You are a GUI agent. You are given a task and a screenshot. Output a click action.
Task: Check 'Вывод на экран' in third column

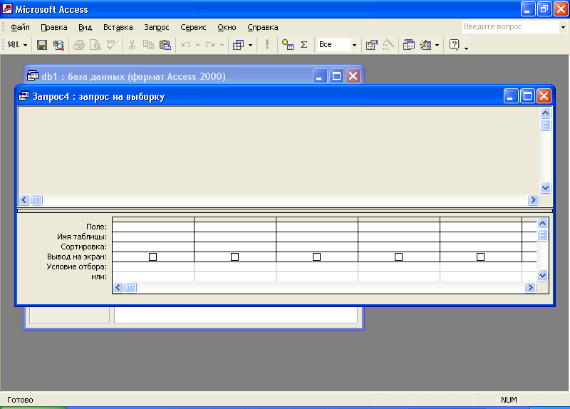point(316,257)
